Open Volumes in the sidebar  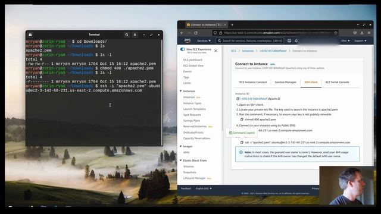point(189,166)
